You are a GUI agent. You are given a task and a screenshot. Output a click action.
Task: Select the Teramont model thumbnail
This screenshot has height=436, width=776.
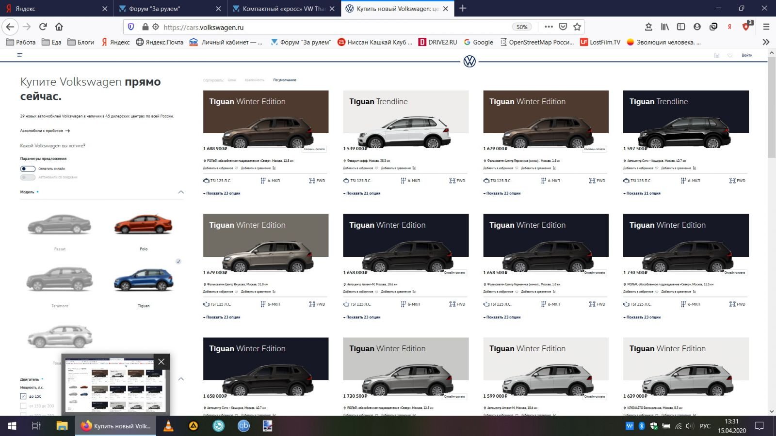(x=60, y=280)
